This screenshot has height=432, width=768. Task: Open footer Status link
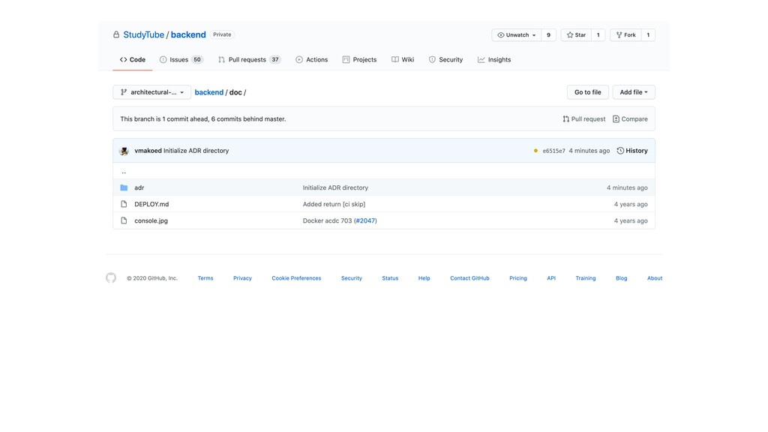[390, 278]
